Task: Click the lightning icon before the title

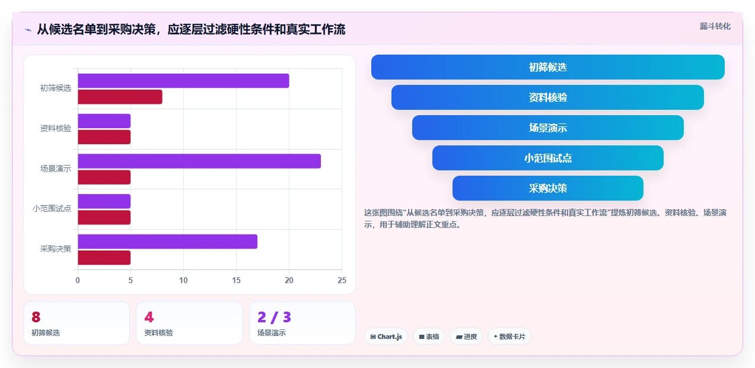Action: point(28,30)
